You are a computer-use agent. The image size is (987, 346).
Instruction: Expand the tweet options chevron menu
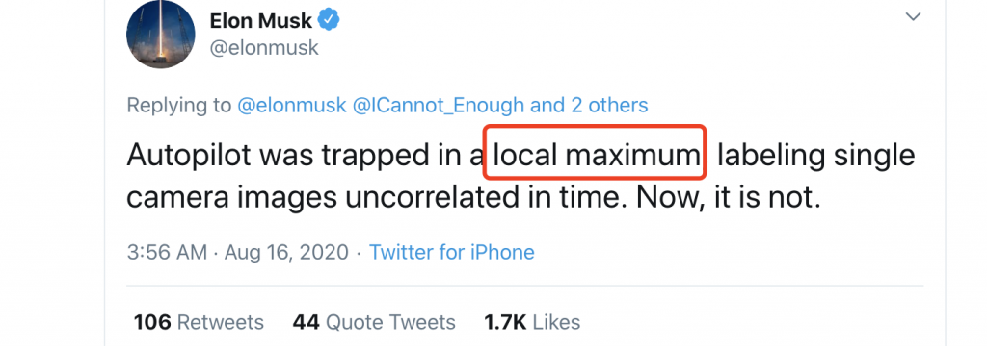[913, 17]
